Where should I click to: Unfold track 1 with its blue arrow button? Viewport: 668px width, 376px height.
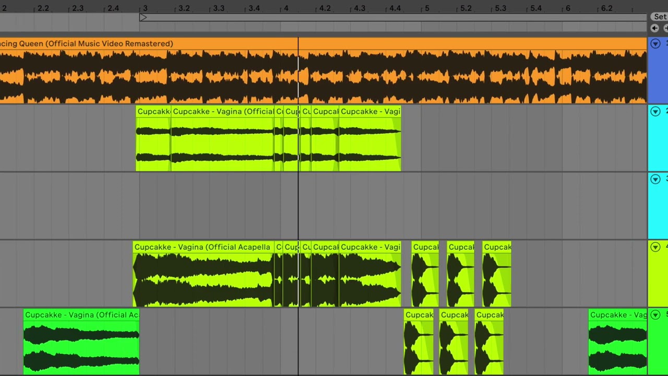655,44
